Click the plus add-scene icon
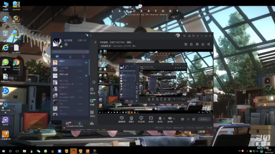275x154 pixels. coord(95,42)
